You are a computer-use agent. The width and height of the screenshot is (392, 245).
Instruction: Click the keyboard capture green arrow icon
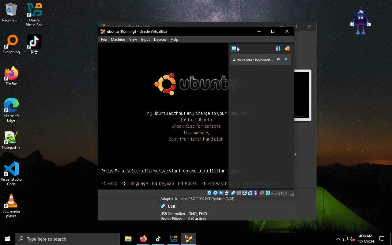click(x=268, y=193)
